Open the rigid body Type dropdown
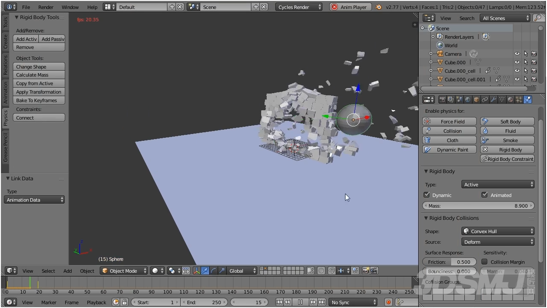Viewport: 547px width, 308px height. pyautogui.click(x=498, y=184)
